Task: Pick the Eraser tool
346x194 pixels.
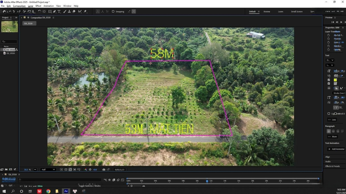Action: coord(74,12)
